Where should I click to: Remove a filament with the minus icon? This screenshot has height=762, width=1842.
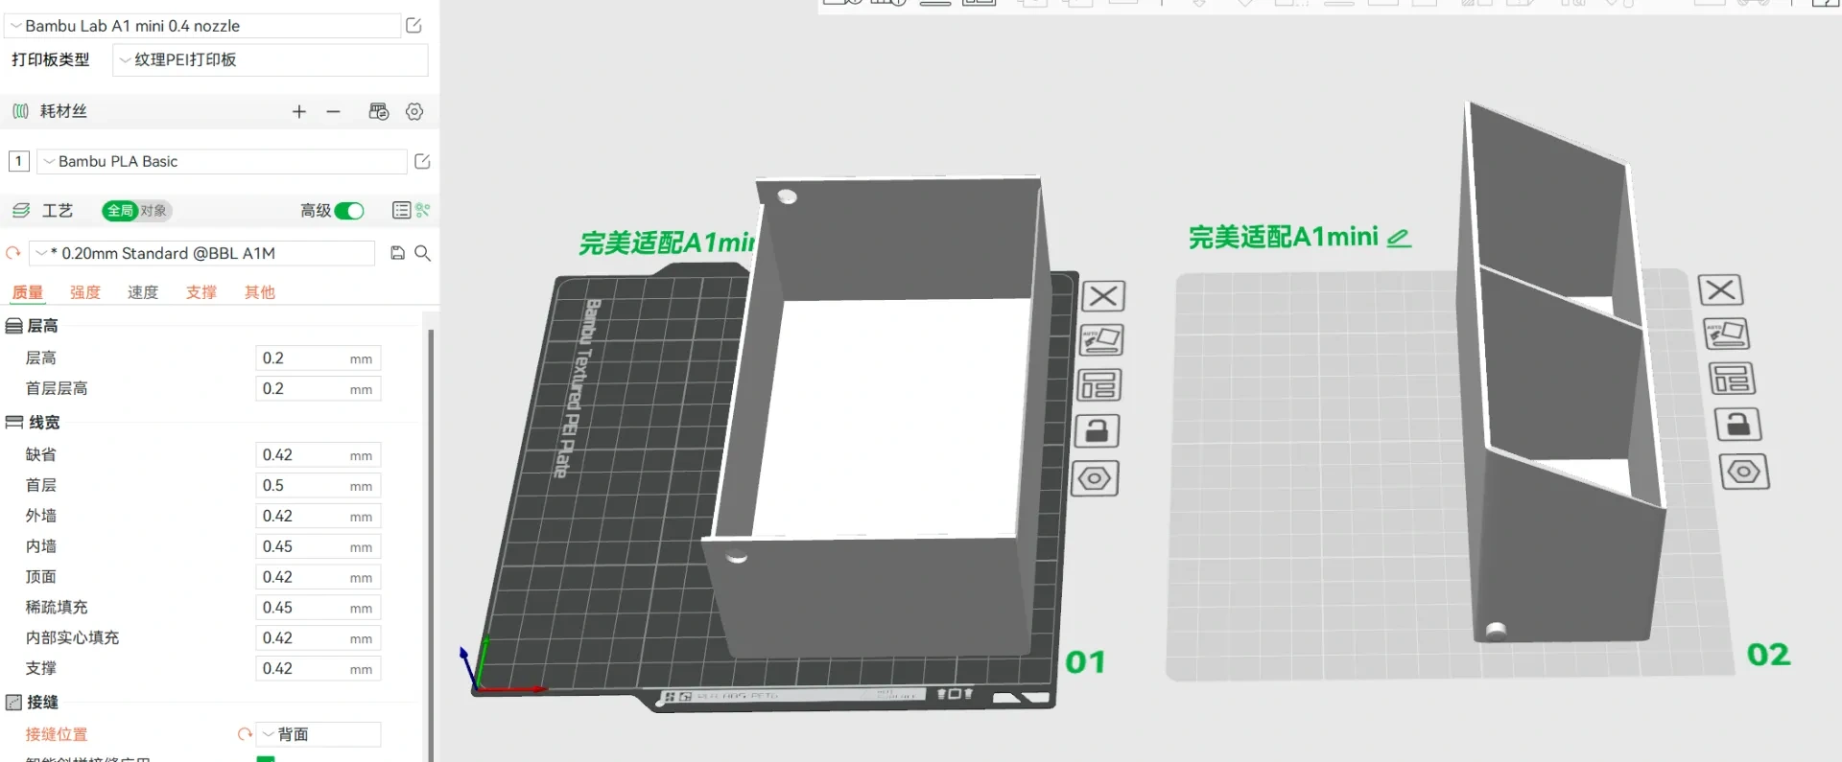tap(333, 112)
